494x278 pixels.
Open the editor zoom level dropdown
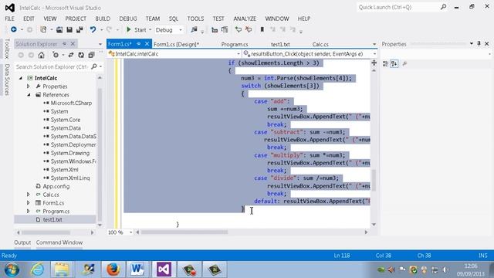click(130, 232)
